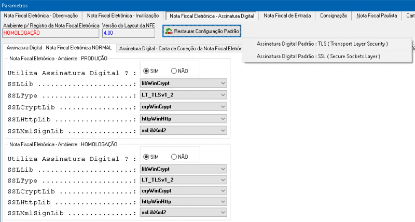This screenshot has height=222, width=415.
Task: Expand SSLXmlSignLib dropdown in PRODUÇÃO section
Action: coord(184,130)
